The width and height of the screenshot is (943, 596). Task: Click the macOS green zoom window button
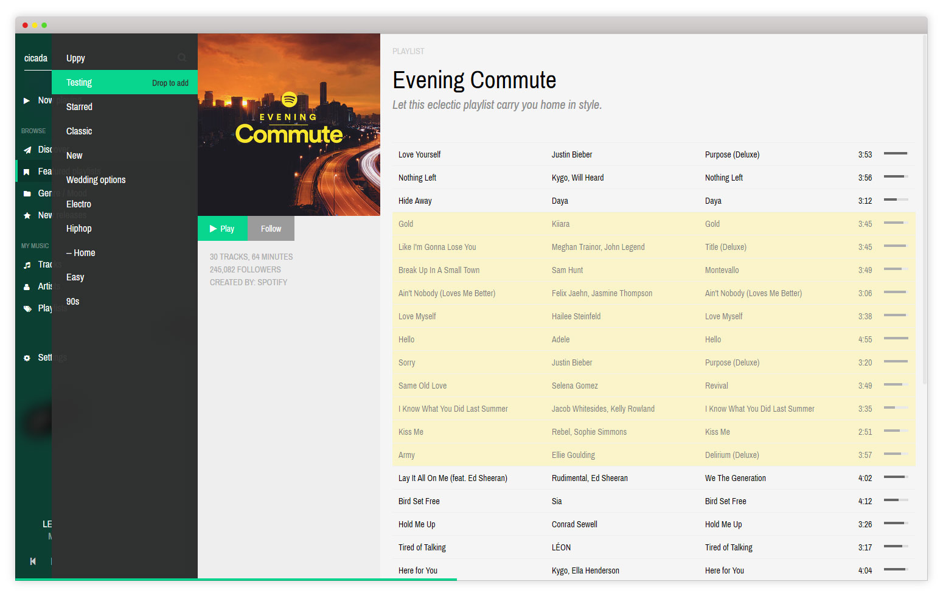click(44, 25)
